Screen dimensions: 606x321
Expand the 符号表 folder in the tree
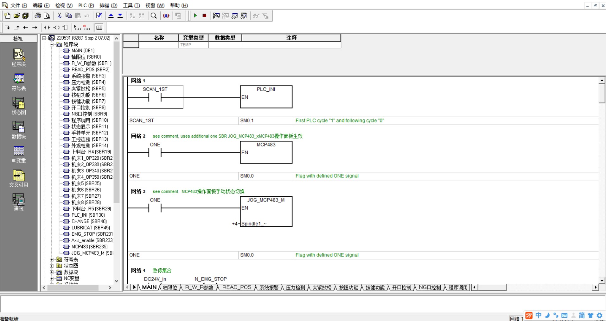[x=52, y=259]
